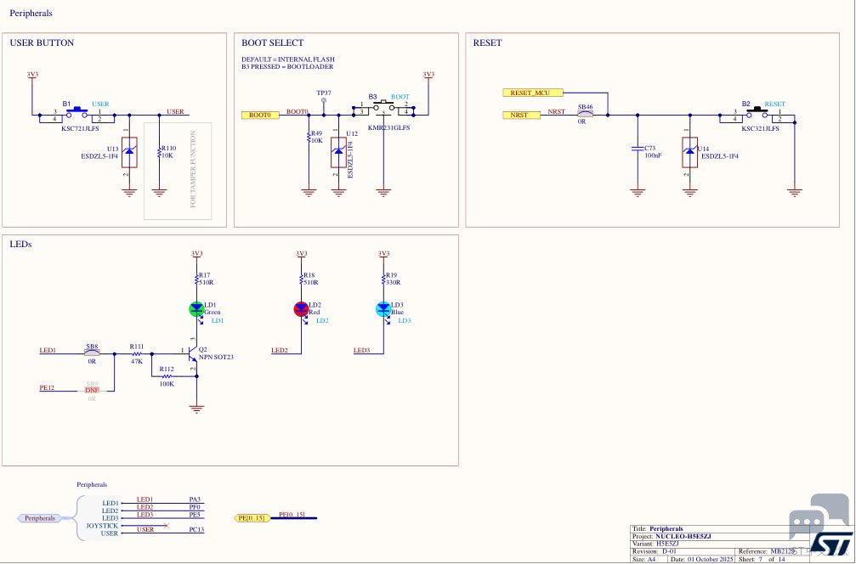Click the NUCLEO-H5E5ZJ project name

pos(683,536)
